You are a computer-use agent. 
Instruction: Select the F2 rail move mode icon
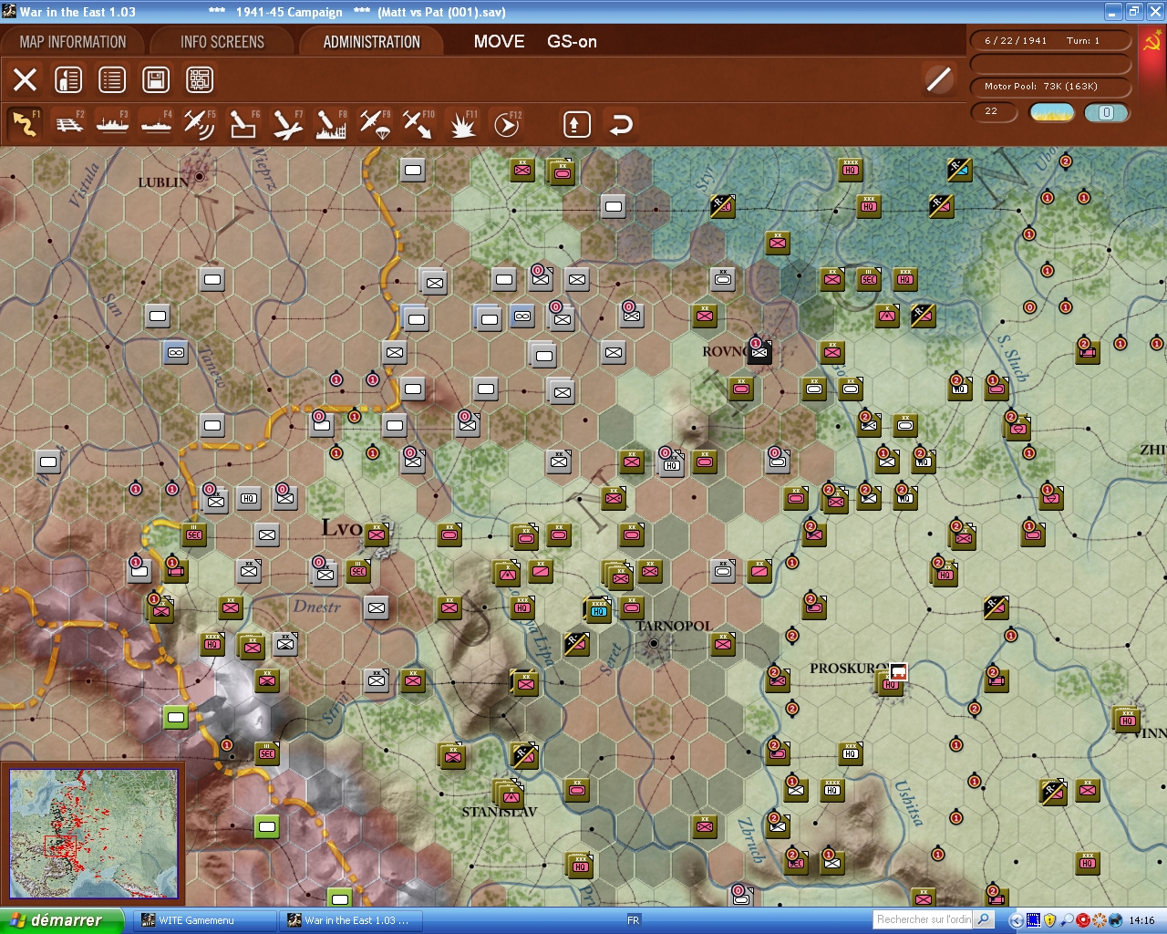point(69,124)
